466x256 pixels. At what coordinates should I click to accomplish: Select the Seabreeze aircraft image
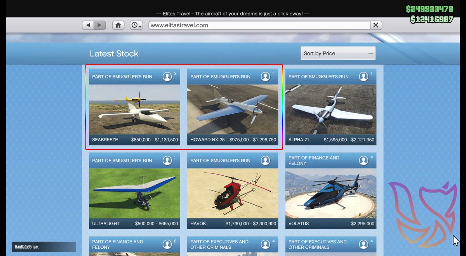click(134, 109)
